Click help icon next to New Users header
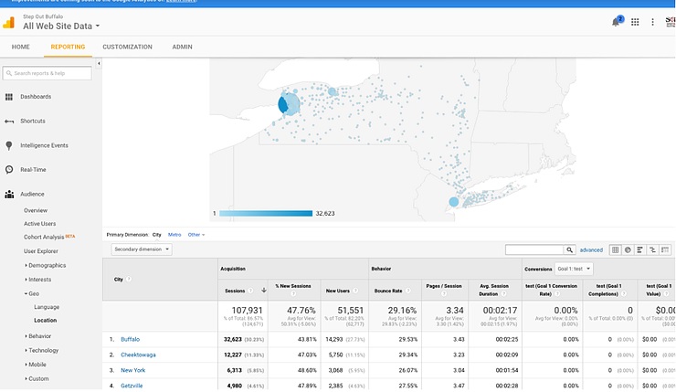 click(355, 291)
